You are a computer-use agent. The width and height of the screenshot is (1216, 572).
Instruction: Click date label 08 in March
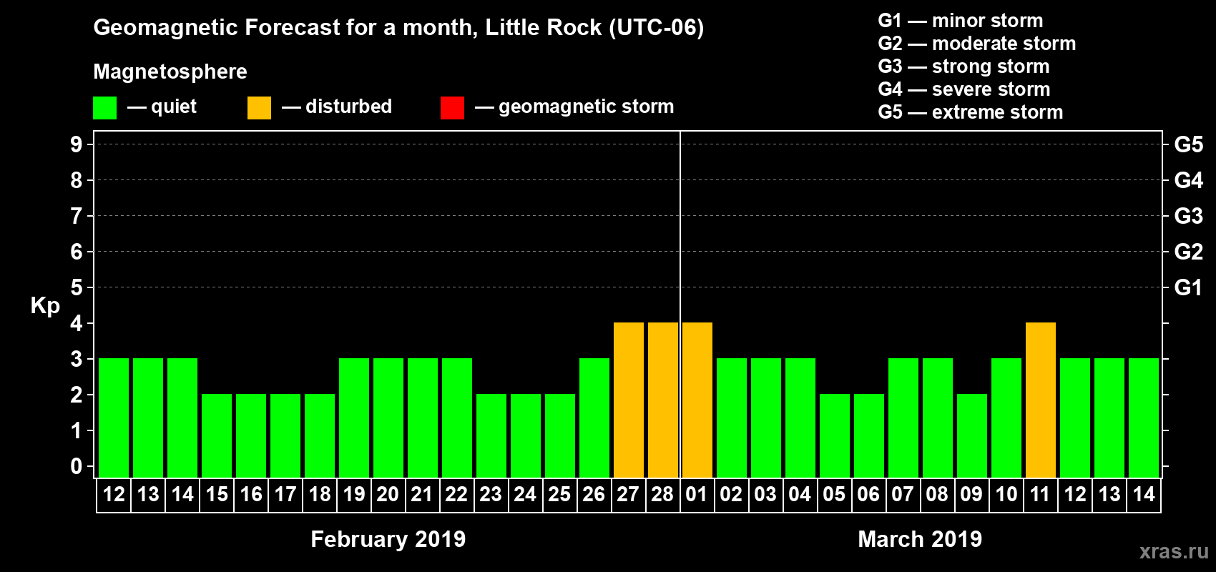937,495
